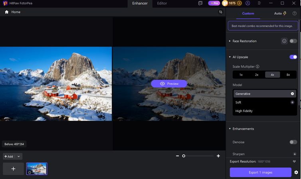Click the zoom slider handle

(184, 156)
